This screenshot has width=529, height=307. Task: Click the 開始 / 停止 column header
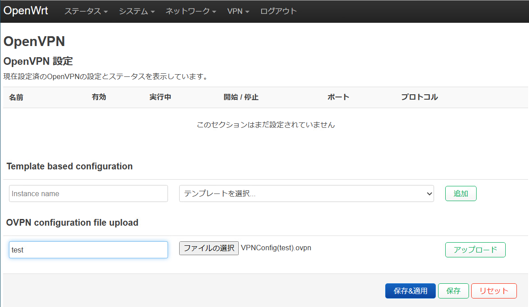tap(241, 97)
